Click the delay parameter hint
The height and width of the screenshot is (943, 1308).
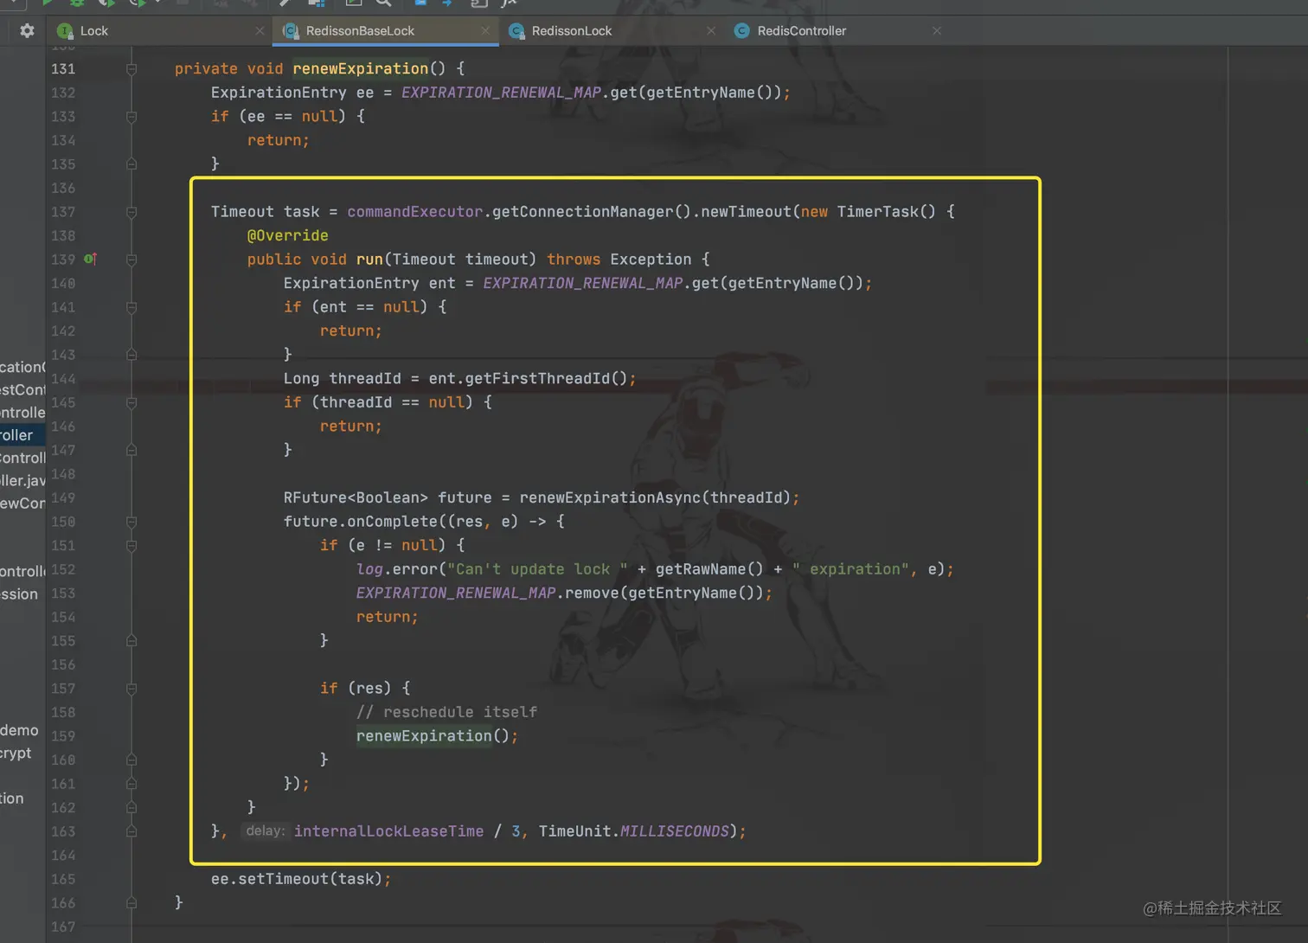pyautogui.click(x=265, y=831)
